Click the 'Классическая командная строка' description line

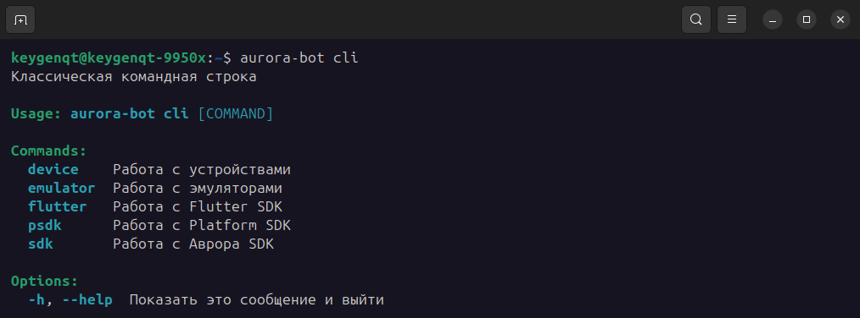134,77
